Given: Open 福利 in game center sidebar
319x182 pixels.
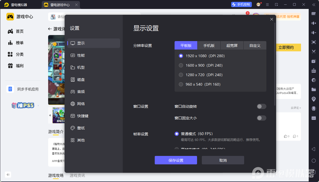Looking at the screenshot, I should coord(16,66).
